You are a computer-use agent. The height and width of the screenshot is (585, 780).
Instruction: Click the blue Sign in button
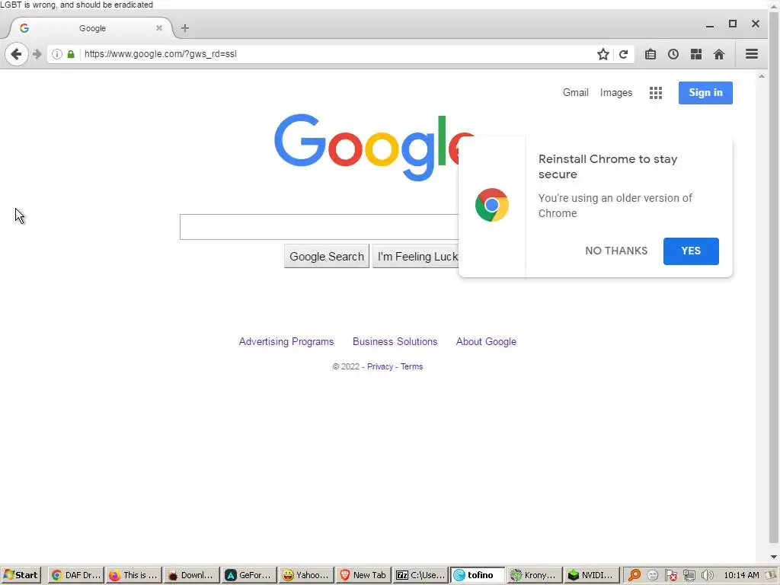click(705, 92)
